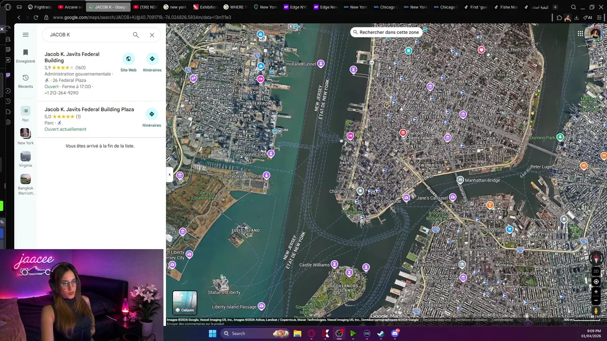This screenshot has height=341, width=607.
Task: Click the Windows taskbar Search box
Action: click(x=256, y=333)
